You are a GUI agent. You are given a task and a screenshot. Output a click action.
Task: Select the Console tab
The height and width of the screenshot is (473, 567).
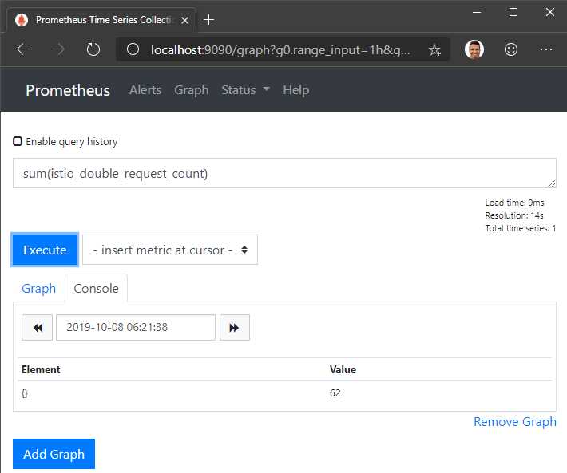tap(96, 289)
